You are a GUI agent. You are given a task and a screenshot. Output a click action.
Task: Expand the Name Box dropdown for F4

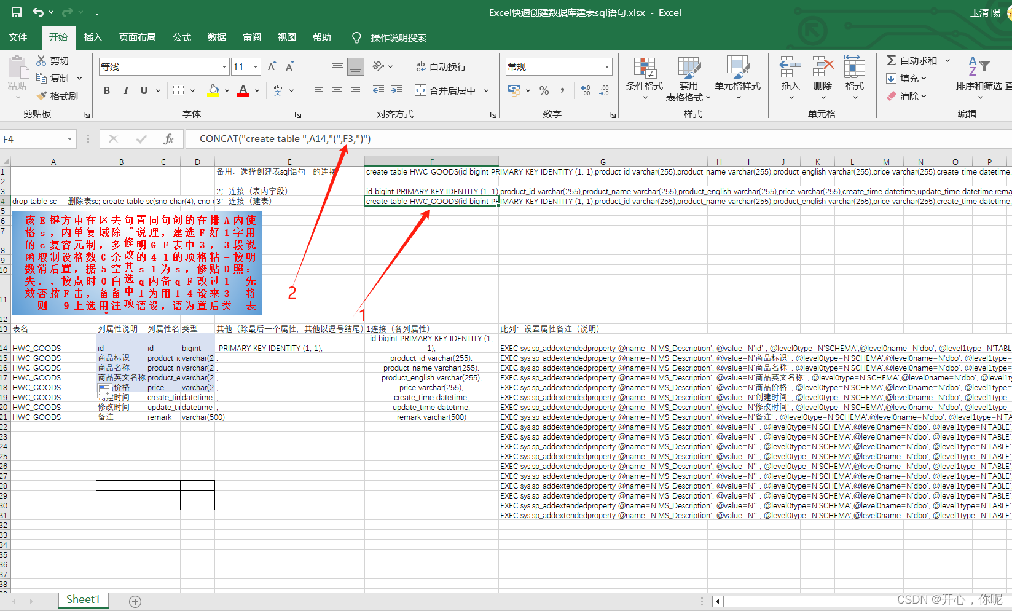(x=69, y=139)
